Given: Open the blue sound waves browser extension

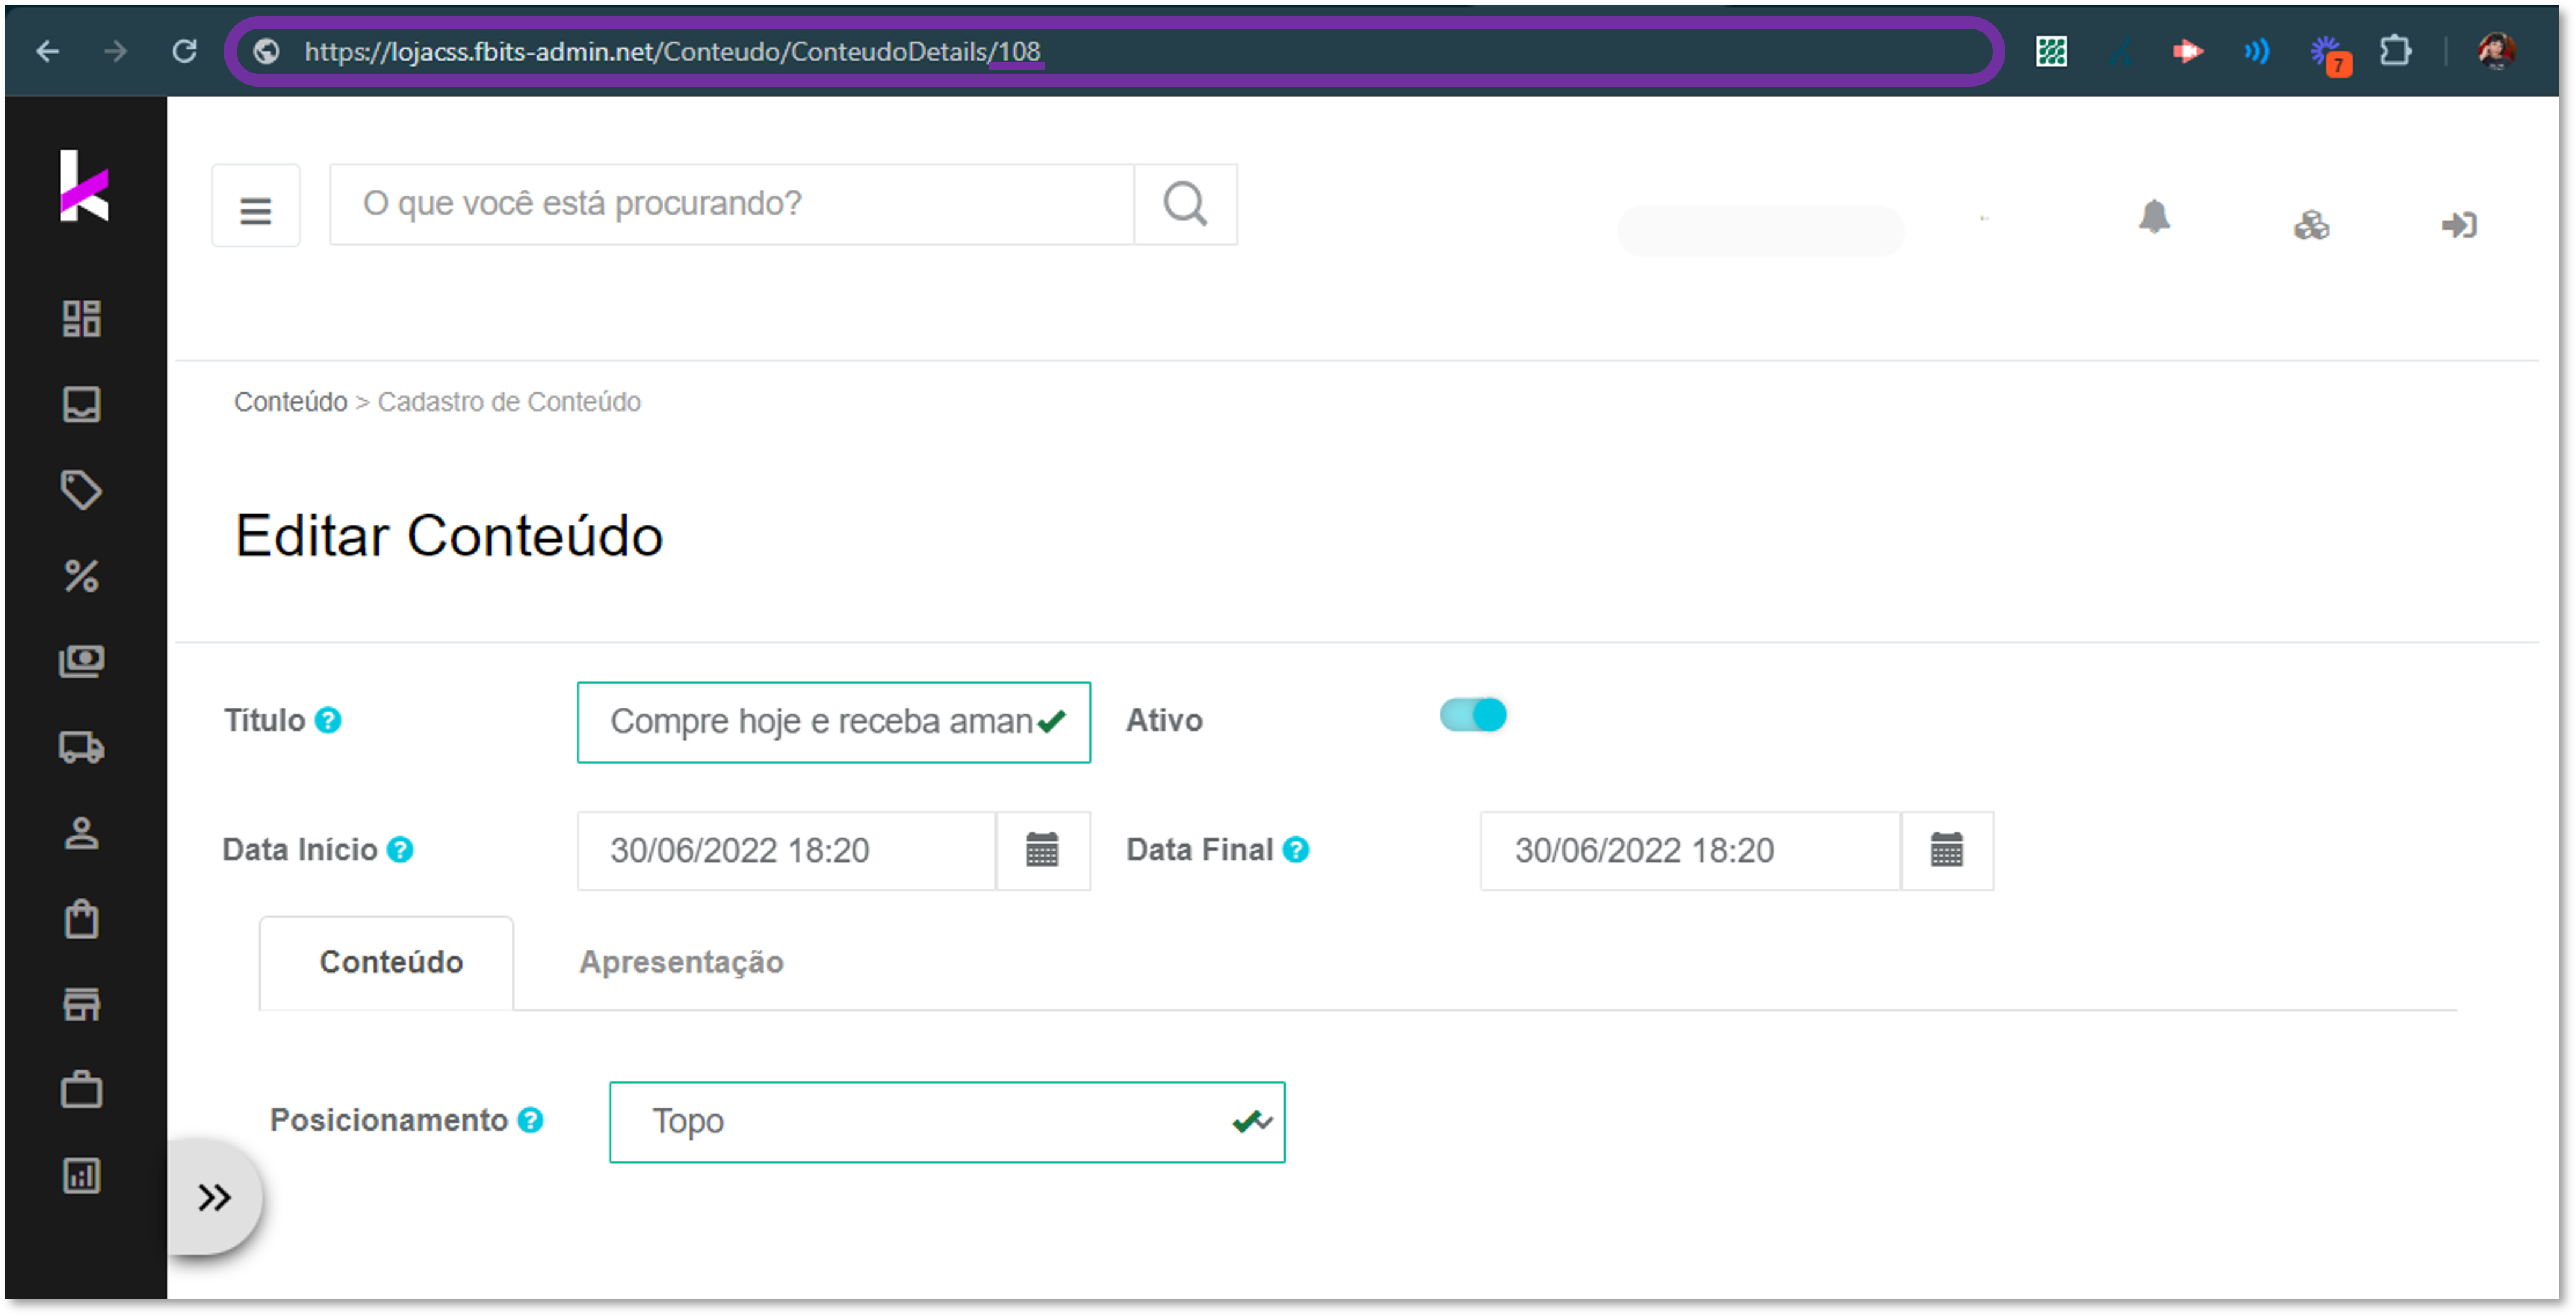Looking at the screenshot, I should (2256, 51).
